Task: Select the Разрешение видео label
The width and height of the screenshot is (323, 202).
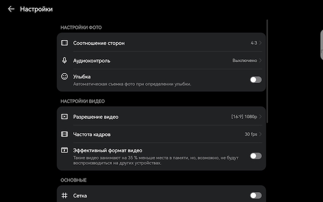Action: pos(96,117)
